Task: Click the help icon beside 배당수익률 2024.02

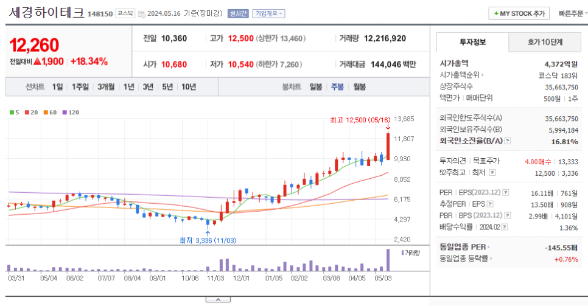Action: point(505,228)
